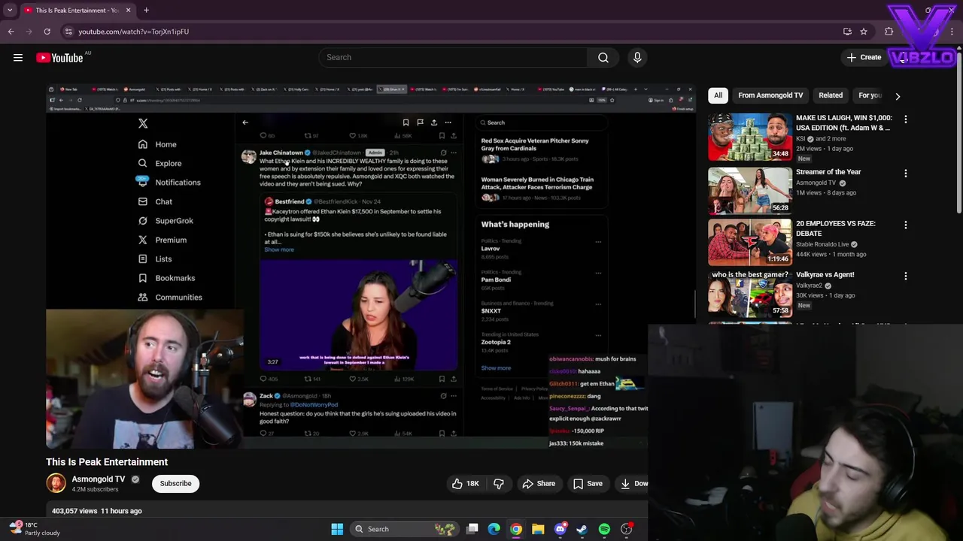Open a new browser tab
This screenshot has height=541, width=963.
pos(146,11)
